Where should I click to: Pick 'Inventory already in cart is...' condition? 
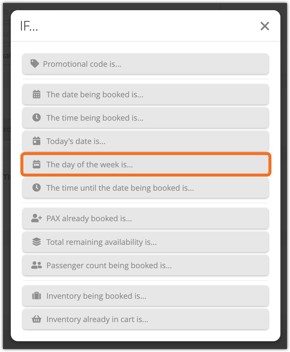(x=146, y=319)
